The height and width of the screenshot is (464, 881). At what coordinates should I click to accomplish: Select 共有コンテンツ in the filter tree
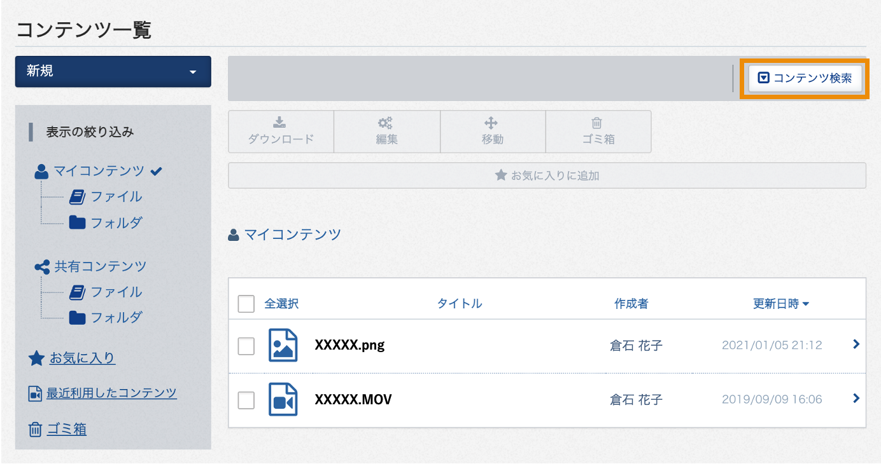click(x=100, y=266)
